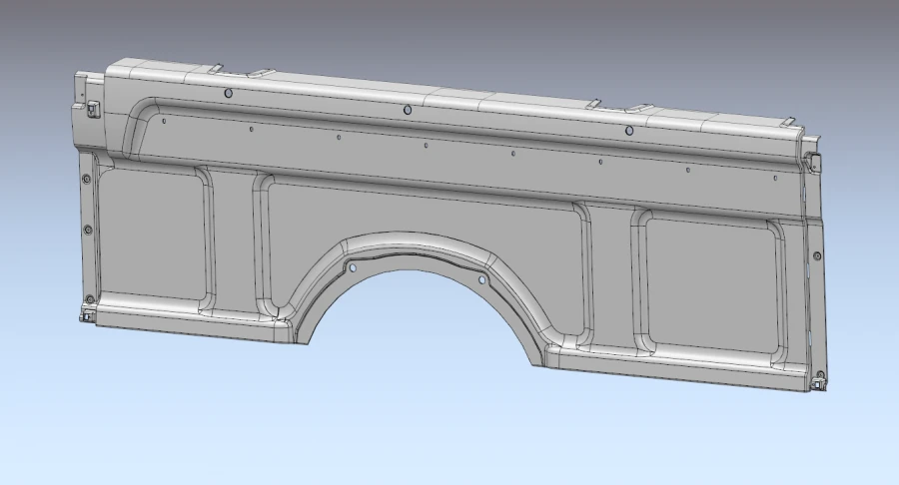Click the top-right corner latch bracket
Image resolution: width=899 pixels, height=485 pixels.
pos(813,162)
